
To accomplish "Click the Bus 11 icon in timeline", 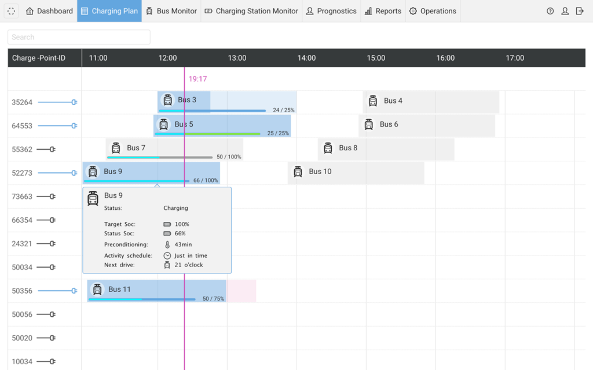I will [97, 289].
